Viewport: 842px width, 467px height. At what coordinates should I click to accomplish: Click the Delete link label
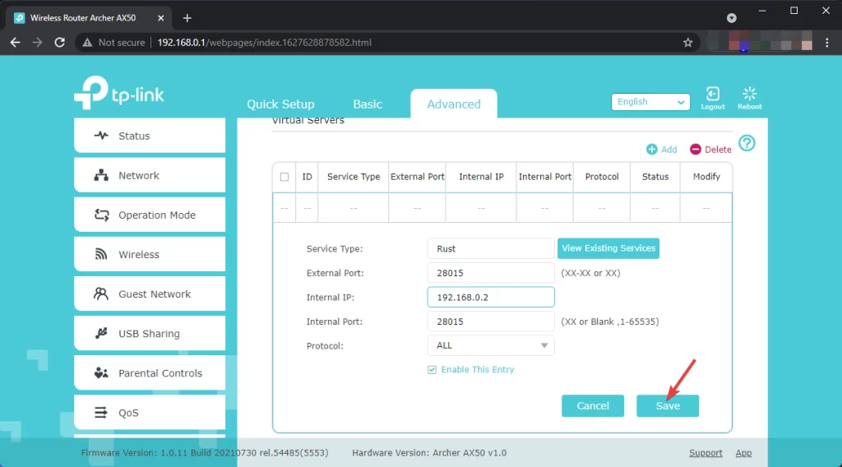(x=718, y=149)
